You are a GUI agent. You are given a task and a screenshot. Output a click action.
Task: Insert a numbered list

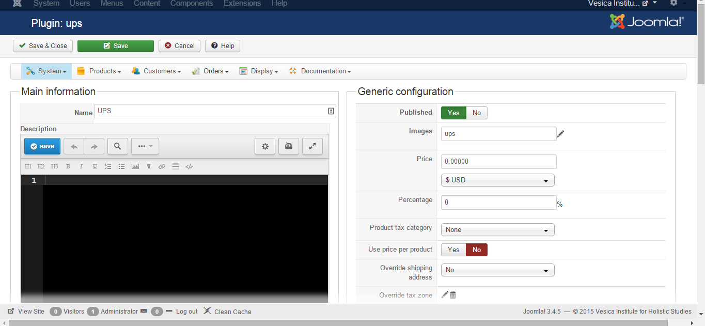coord(108,166)
